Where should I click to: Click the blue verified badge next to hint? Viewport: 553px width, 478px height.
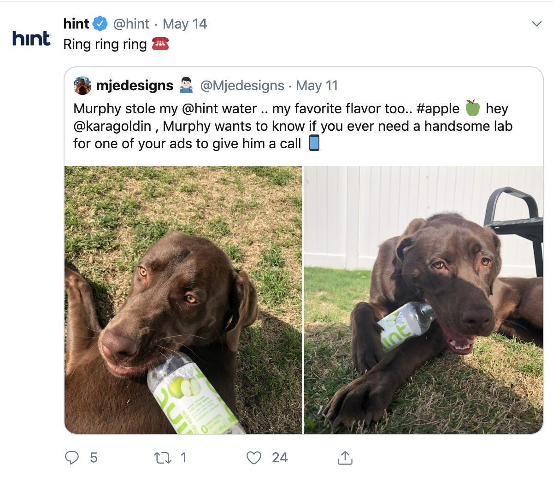pos(100,23)
